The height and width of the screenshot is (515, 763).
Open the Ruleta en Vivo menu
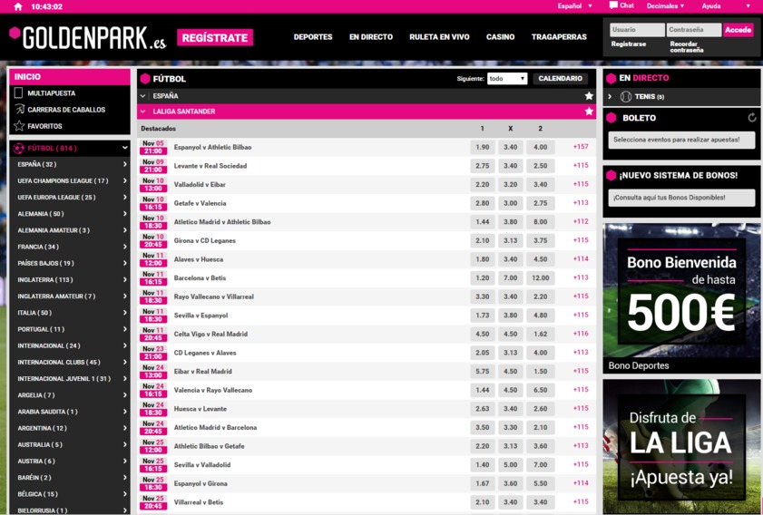(x=439, y=37)
